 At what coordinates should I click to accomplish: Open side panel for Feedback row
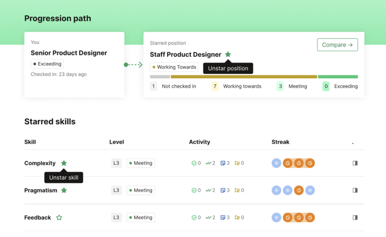(x=355, y=217)
